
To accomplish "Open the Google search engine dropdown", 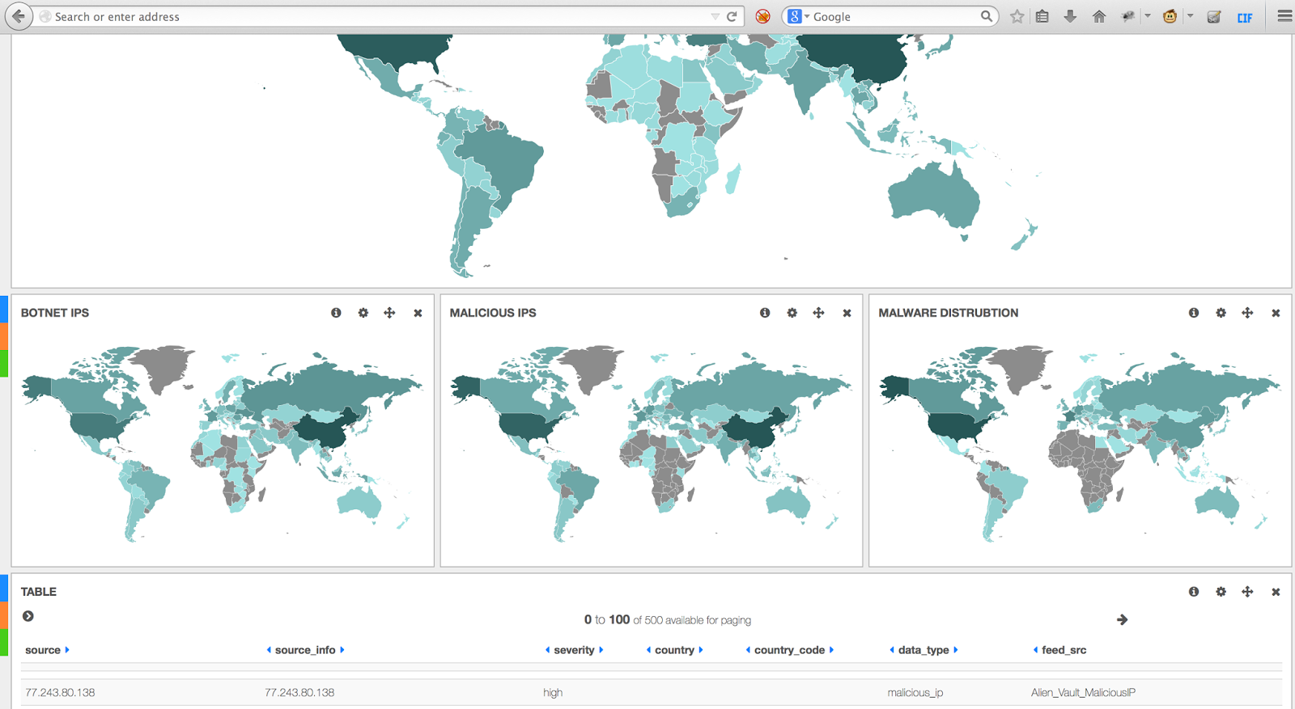I will tap(798, 16).
